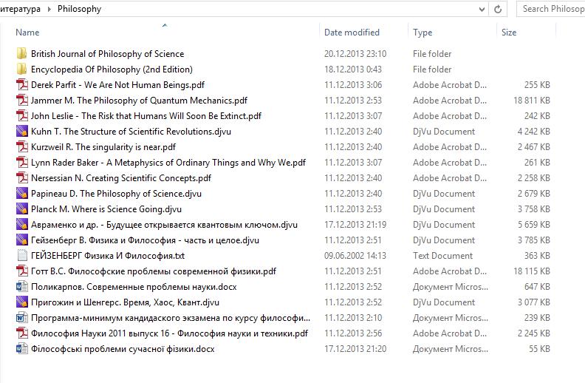Click PDF icon for Jammer M. file
585x383 pixels.
(x=22, y=101)
